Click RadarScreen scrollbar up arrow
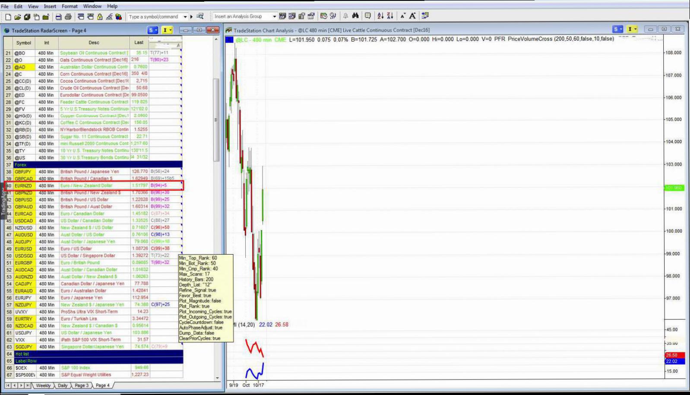The height and width of the screenshot is (395, 690). point(216,39)
